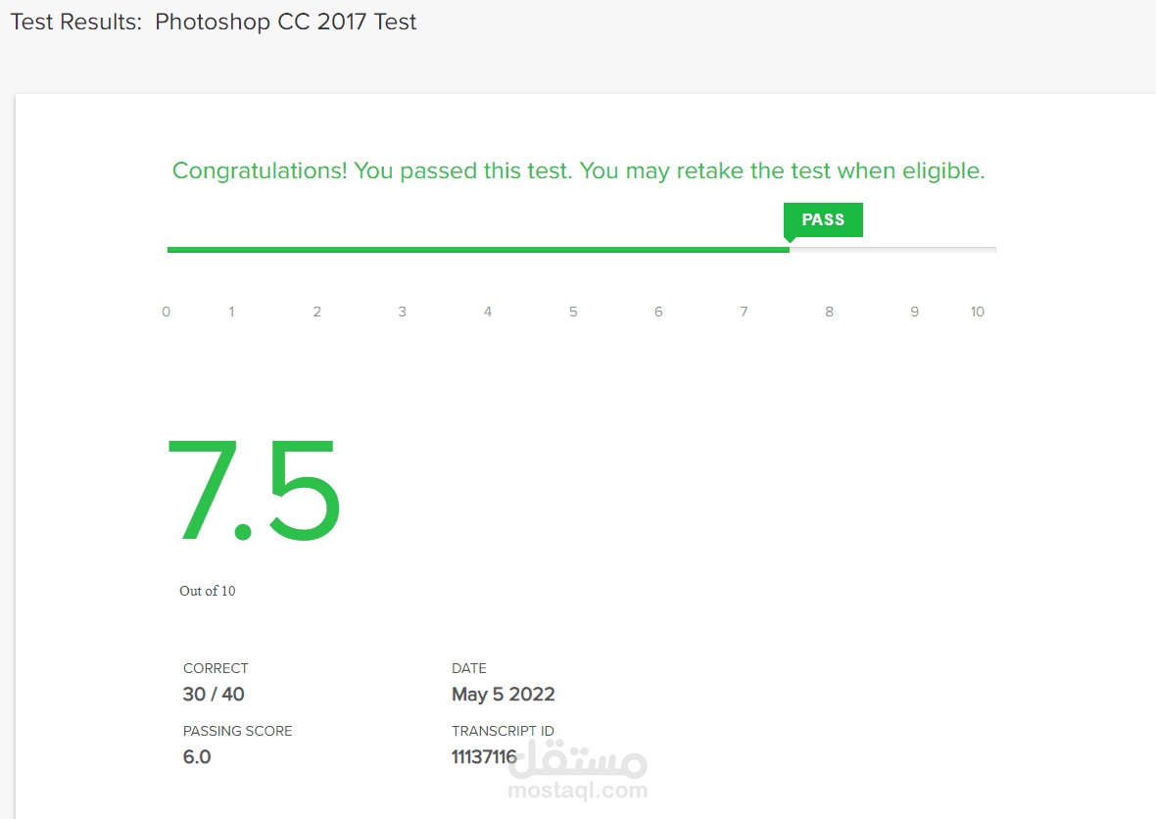Click the large 7.5 score
This screenshot has height=819, width=1156.
255,490
